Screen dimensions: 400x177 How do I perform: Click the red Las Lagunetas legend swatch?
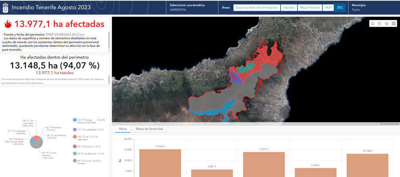[x=75, y=137]
